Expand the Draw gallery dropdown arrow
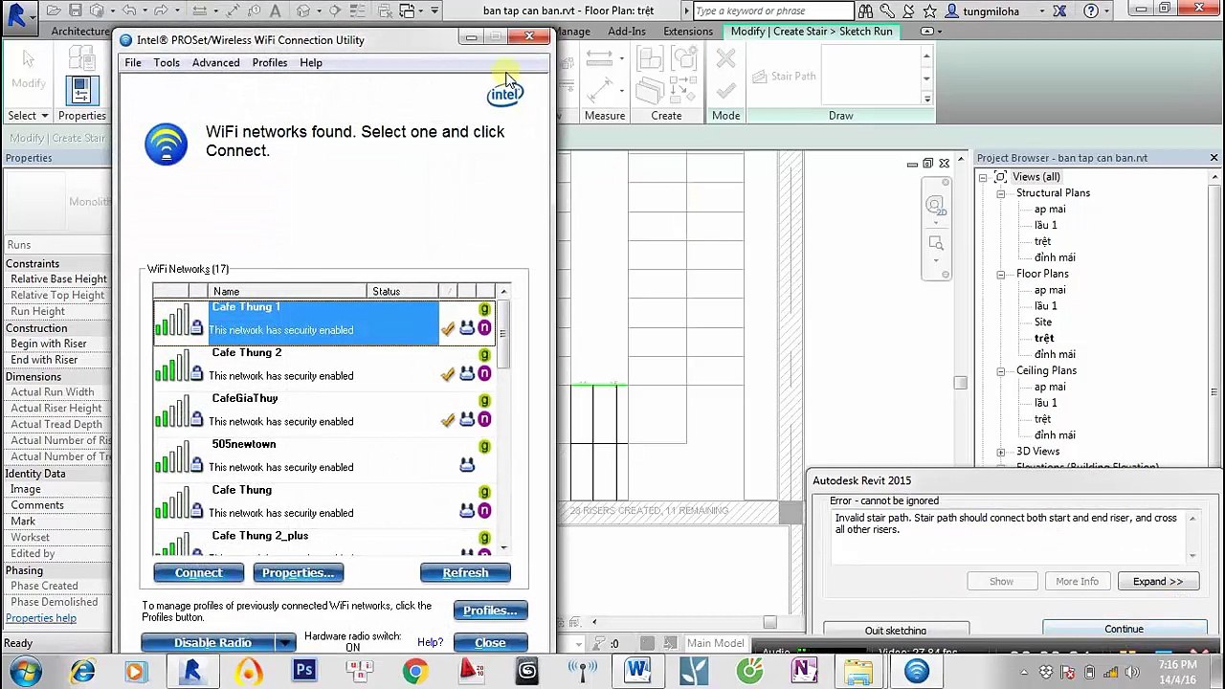The height and width of the screenshot is (689, 1225). pyautogui.click(x=926, y=98)
